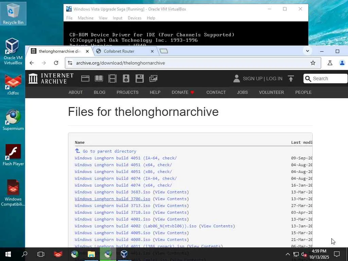
Task: Click View Contents for build 3713.iso
Action: coord(171,206)
